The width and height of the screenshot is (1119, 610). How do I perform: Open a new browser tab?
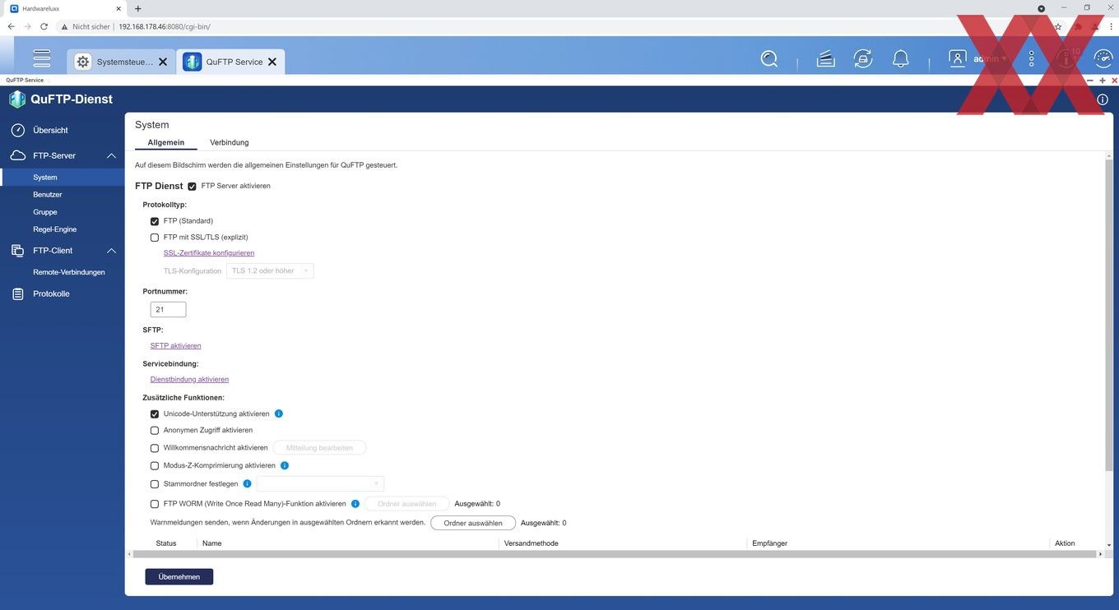pos(137,8)
